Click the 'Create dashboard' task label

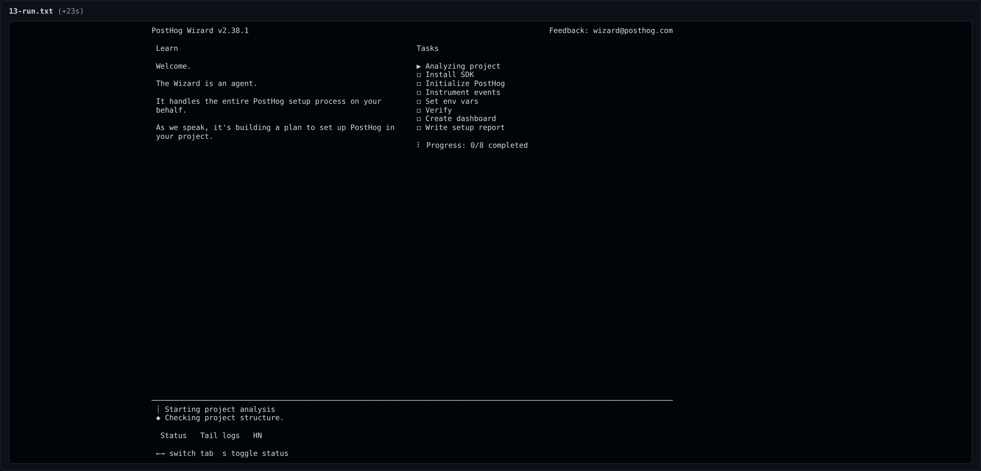pyautogui.click(x=460, y=119)
